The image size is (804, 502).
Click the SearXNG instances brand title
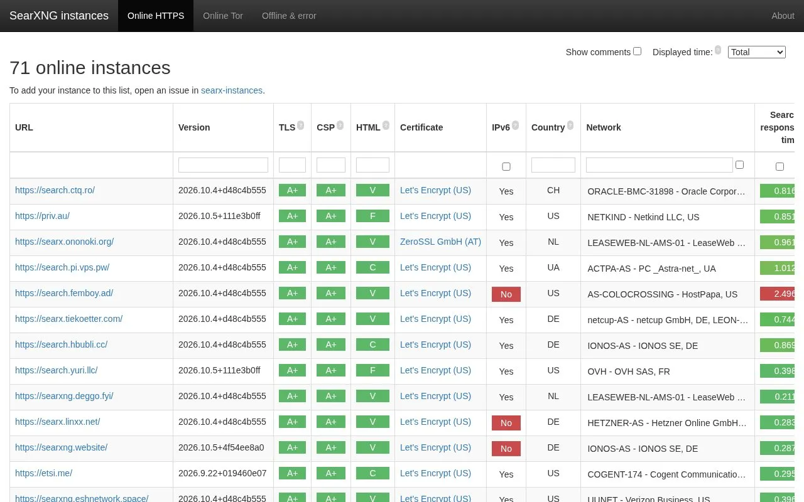click(59, 16)
